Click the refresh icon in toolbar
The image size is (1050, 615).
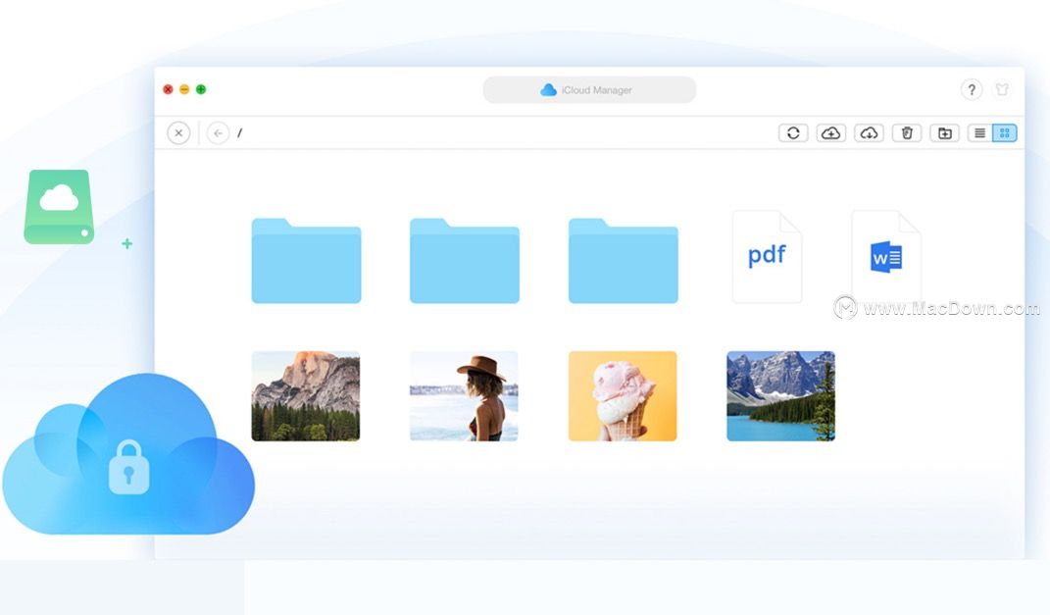tap(793, 132)
